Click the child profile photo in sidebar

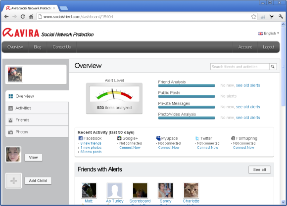[x=13, y=154]
